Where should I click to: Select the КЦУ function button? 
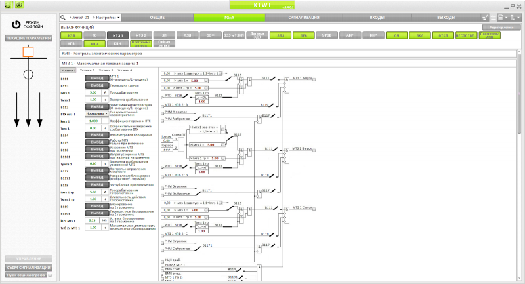94,43
